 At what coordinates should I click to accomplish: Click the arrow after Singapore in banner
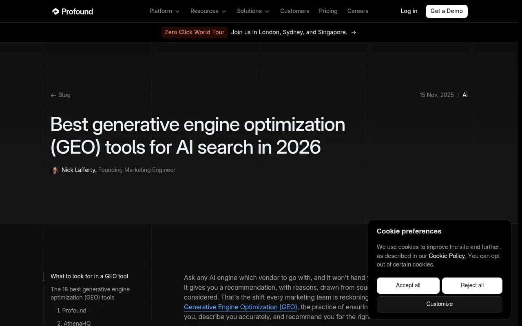[354, 33]
